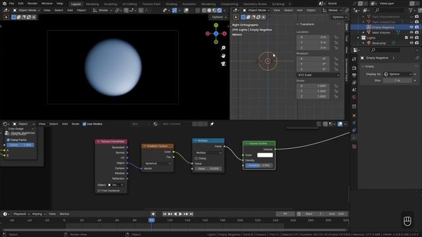Screen dimensions: 422x237
Task: Open Volume Scatter Color swatch
Action: tap(265, 155)
